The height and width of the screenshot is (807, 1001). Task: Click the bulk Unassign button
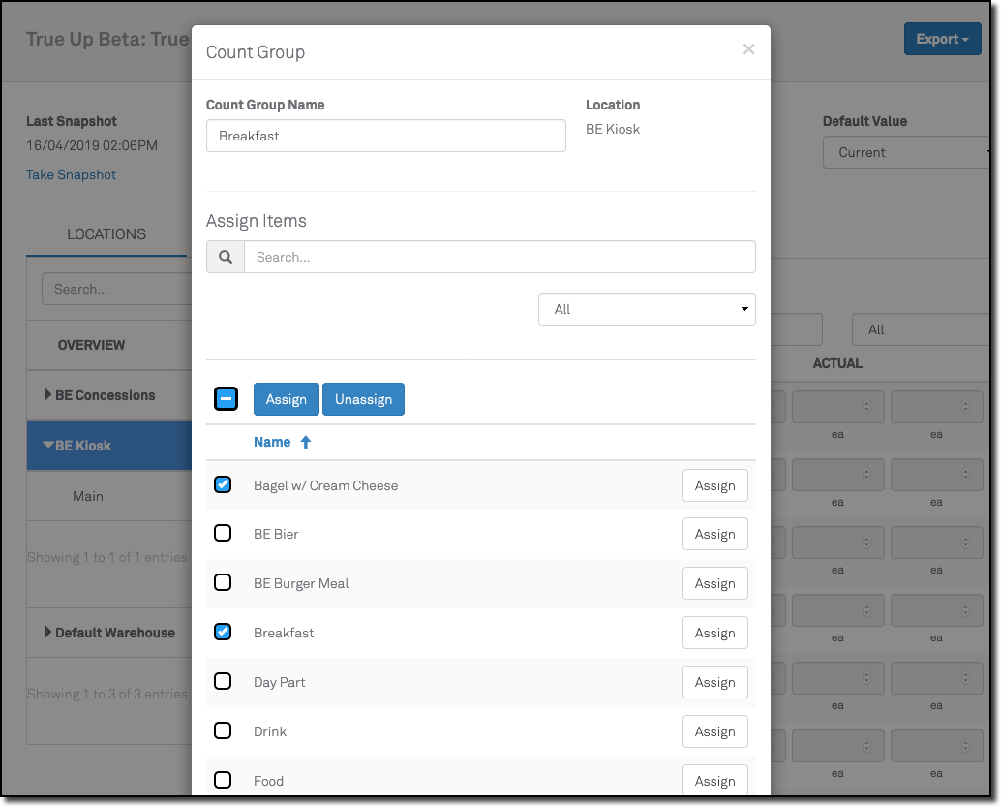363,399
